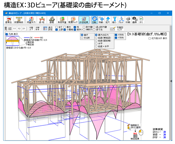Export using the IFC icon
Screen dimensions: 175x144
tap(141, 20)
